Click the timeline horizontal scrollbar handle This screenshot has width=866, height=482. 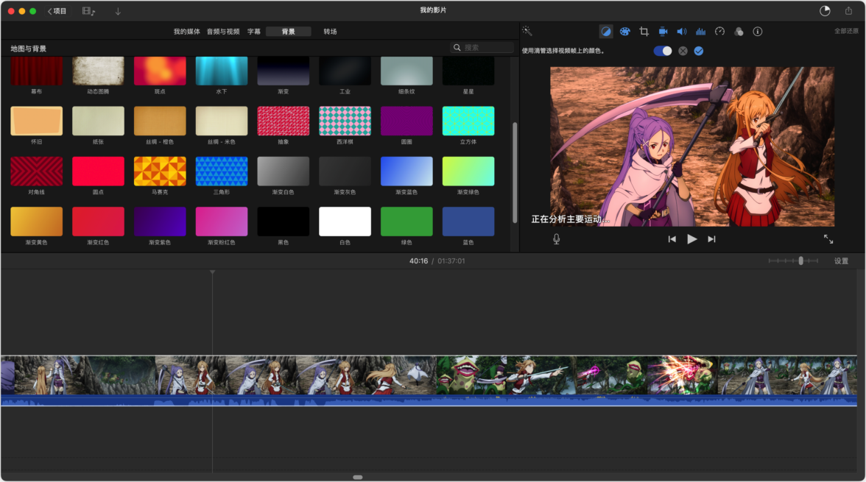(x=358, y=477)
